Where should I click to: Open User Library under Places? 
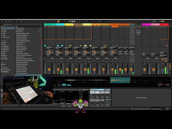[x=5, y=68]
